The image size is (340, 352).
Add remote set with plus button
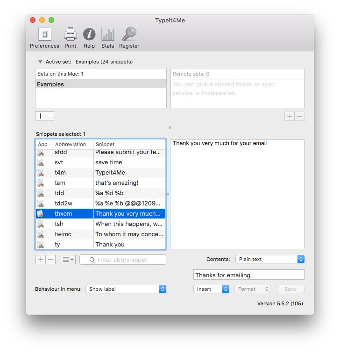point(290,116)
